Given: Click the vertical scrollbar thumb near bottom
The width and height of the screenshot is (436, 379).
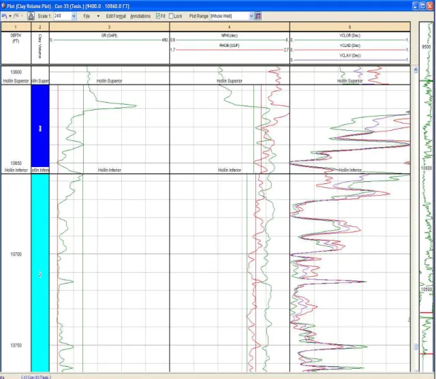Looking at the screenshot, I should [x=416, y=346].
